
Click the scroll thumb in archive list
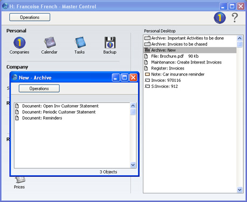pyautogui.click(x=133, y=112)
